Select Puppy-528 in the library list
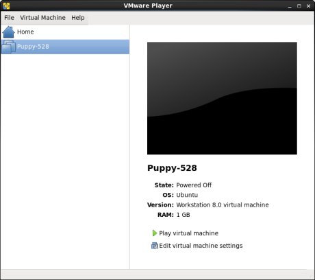The height and width of the screenshot is (280, 315). [65, 47]
